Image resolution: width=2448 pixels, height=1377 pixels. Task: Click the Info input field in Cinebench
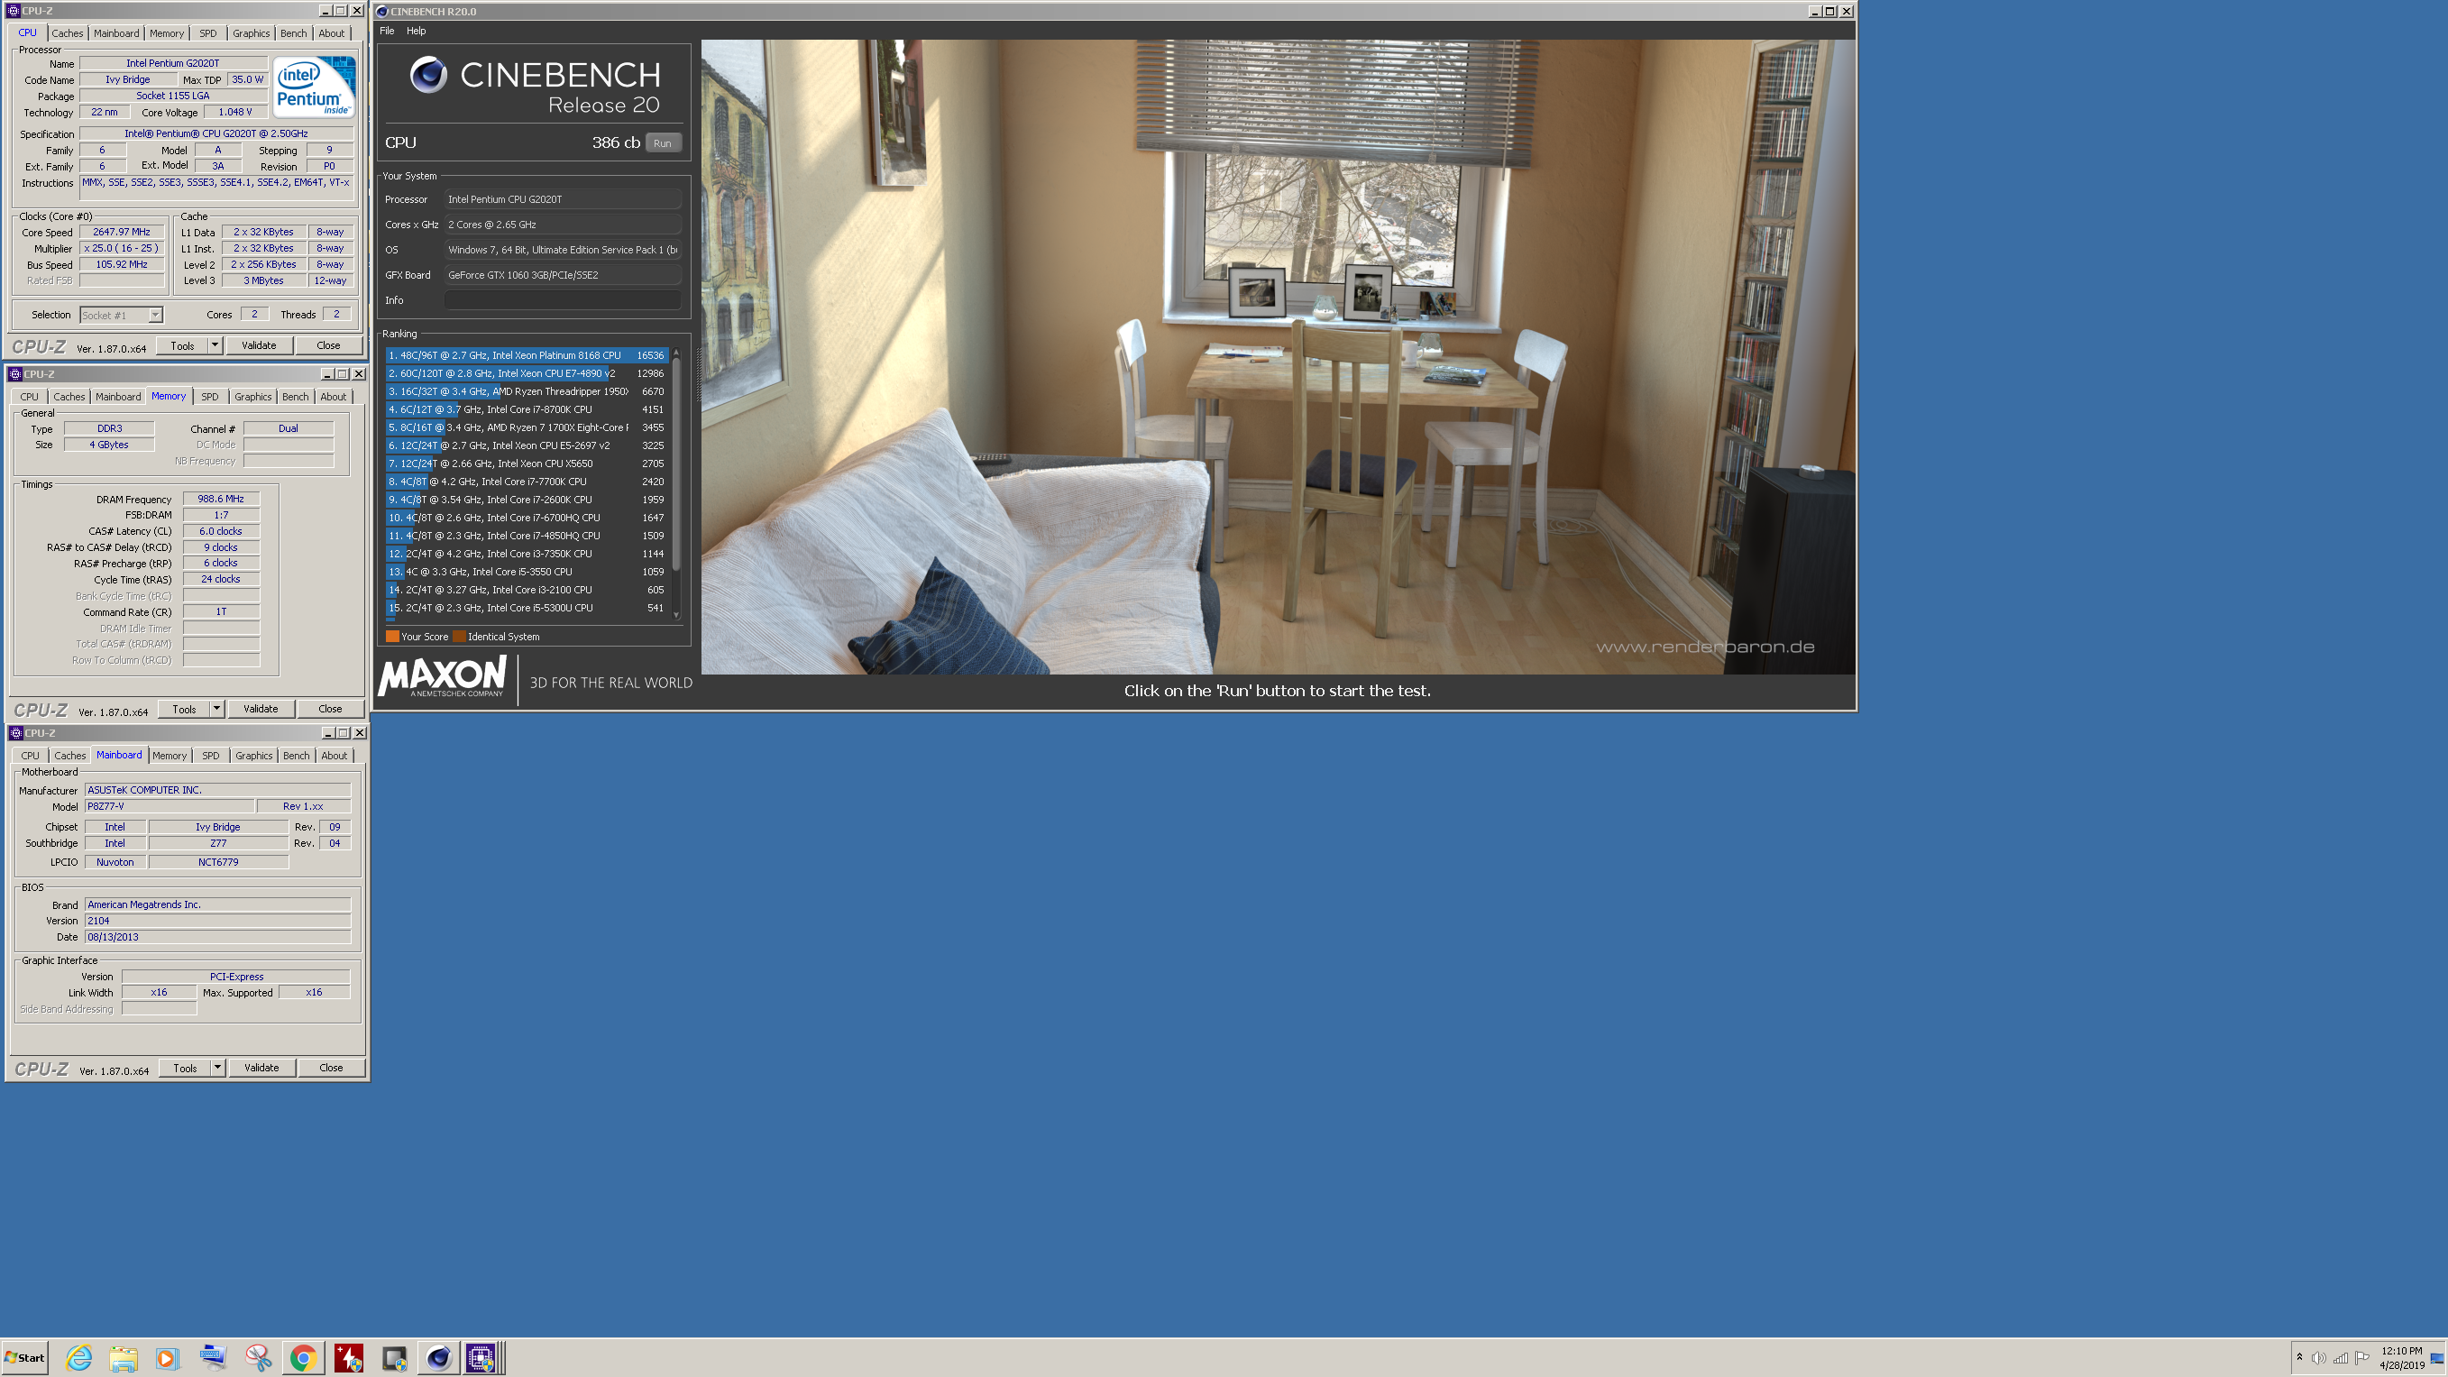point(563,300)
